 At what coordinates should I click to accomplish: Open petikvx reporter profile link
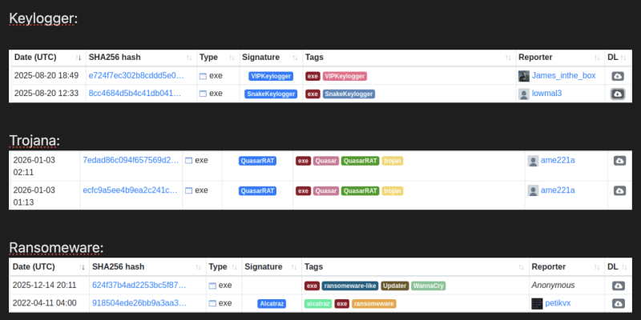[x=558, y=303]
